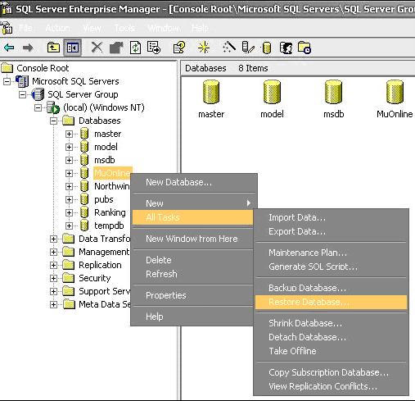Click the Forward arrow toolbar icon

click(28, 48)
